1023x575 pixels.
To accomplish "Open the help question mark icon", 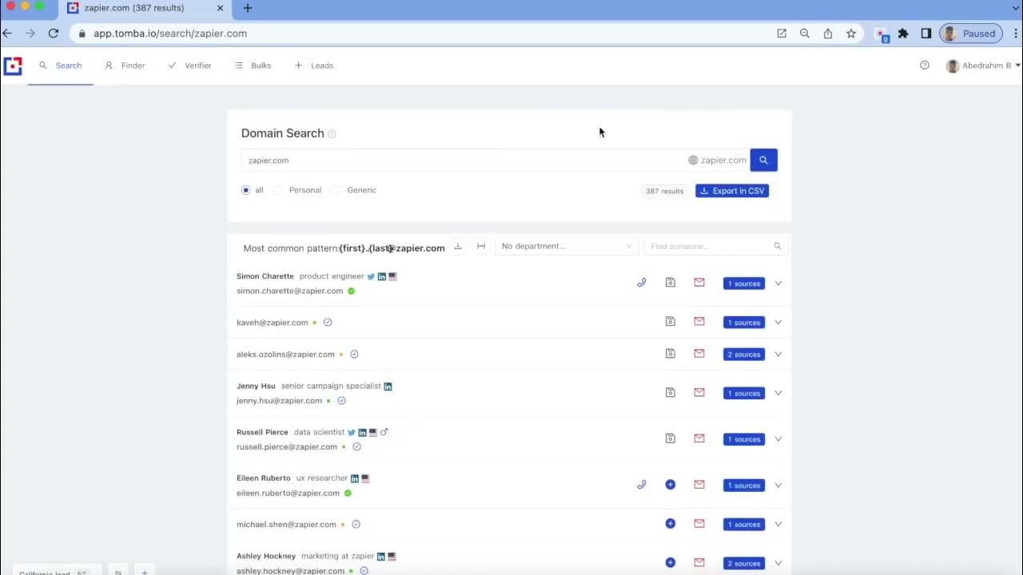I will 925,65.
